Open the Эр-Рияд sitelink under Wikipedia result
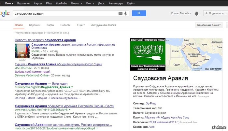The height and width of the screenshot is (131, 228). pyautogui.click(x=20, y=98)
